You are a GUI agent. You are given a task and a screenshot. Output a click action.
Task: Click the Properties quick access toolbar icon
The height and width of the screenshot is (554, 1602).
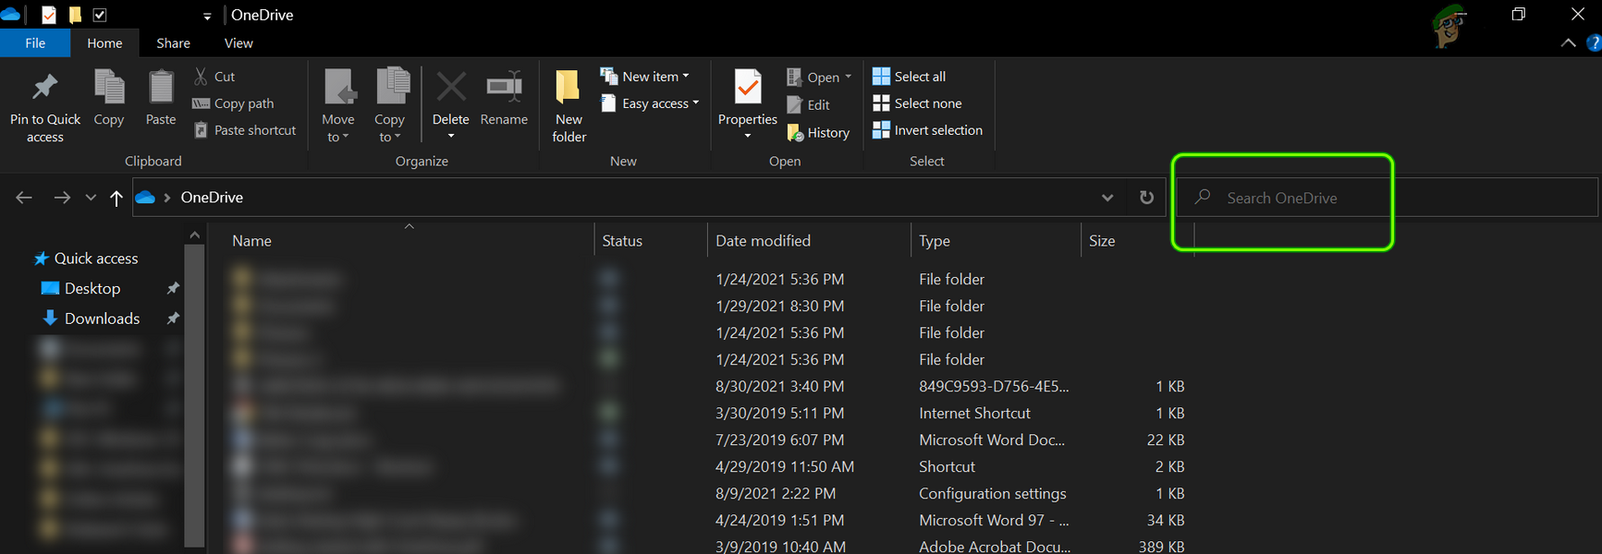coord(49,15)
